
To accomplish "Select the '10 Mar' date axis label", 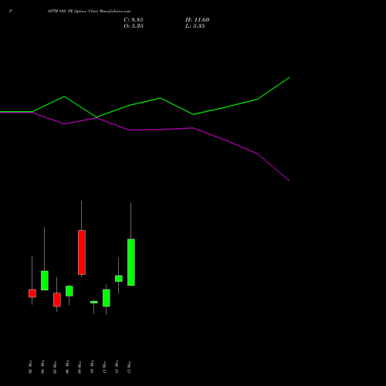I will 92,367.
